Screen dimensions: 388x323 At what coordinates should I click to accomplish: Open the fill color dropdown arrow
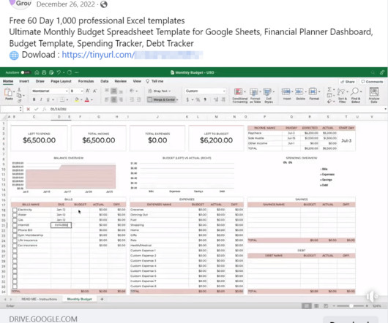tap(81, 100)
